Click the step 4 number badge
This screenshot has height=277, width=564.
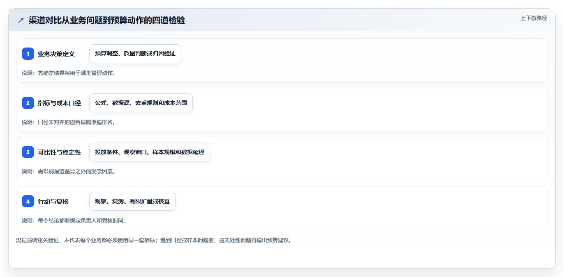click(28, 201)
